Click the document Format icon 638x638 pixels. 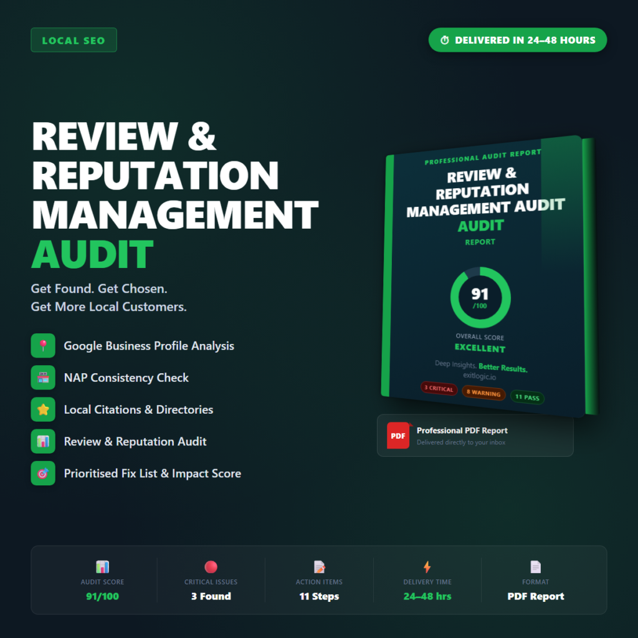[x=535, y=567]
